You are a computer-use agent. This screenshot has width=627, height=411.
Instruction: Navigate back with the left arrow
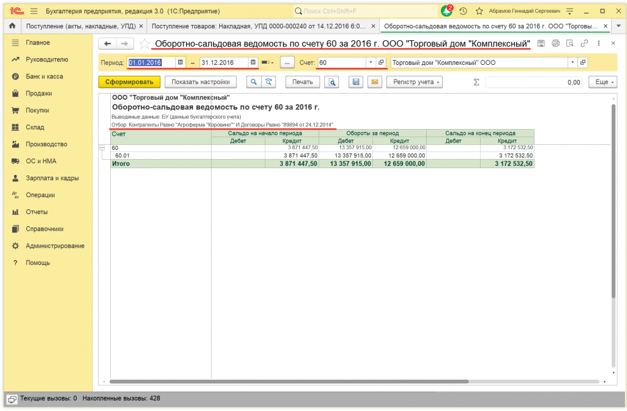pyautogui.click(x=108, y=43)
